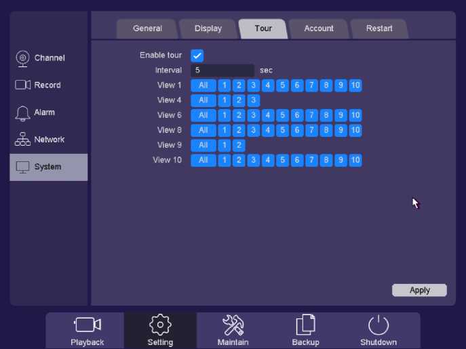Open the Channel settings camera icon
The image size is (466, 349).
[x=22, y=58]
